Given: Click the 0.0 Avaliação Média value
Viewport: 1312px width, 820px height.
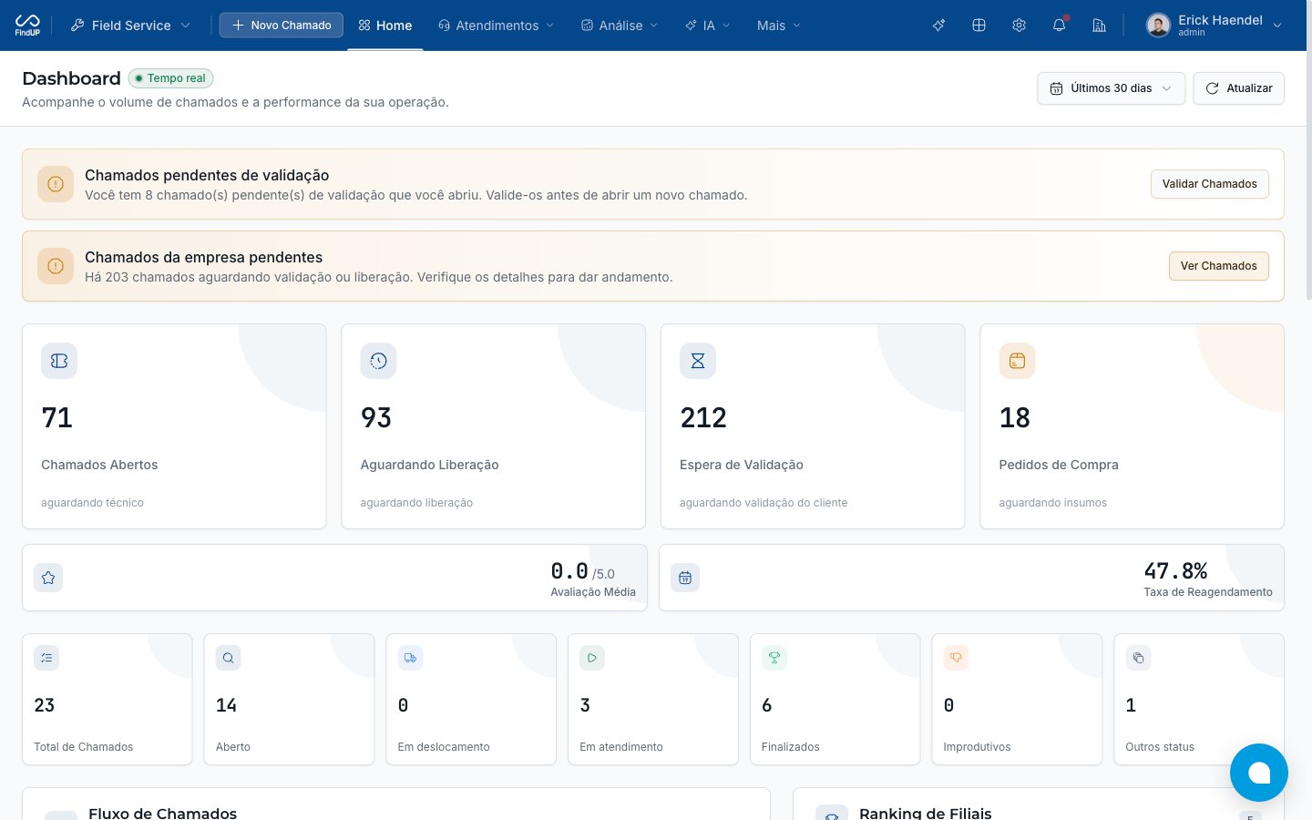Looking at the screenshot, I should [x=569, y=571].
